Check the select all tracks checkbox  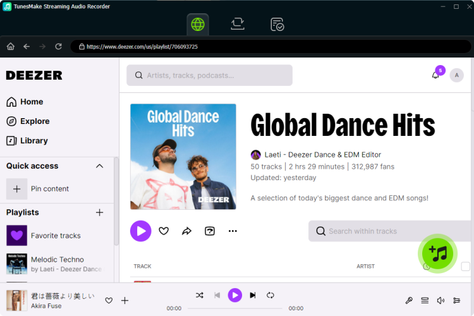465,267
